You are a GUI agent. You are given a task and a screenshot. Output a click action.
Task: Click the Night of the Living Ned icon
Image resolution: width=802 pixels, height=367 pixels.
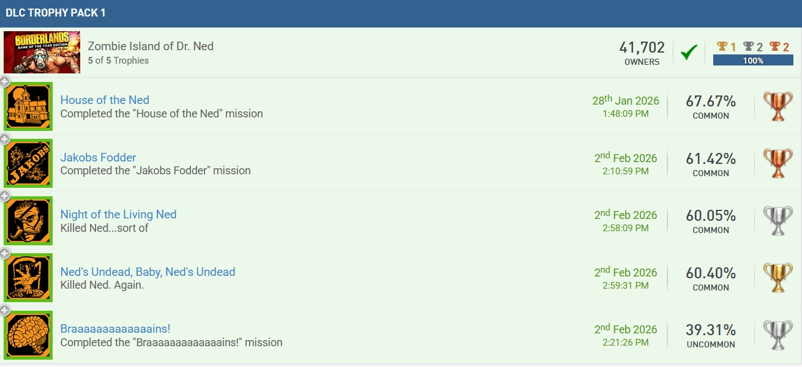[28, 221]
